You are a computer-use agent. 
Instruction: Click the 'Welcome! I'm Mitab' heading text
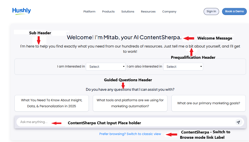124,37
